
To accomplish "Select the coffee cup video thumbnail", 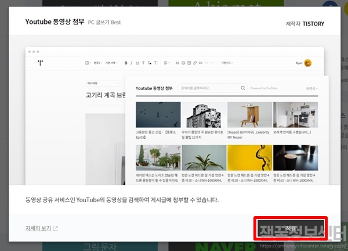I will (x=296, y=158).
